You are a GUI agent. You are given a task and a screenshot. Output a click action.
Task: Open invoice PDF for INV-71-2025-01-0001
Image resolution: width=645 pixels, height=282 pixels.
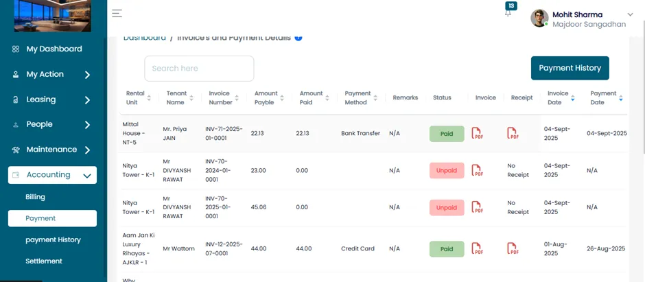pyautogui.click(x=477, y=134)
